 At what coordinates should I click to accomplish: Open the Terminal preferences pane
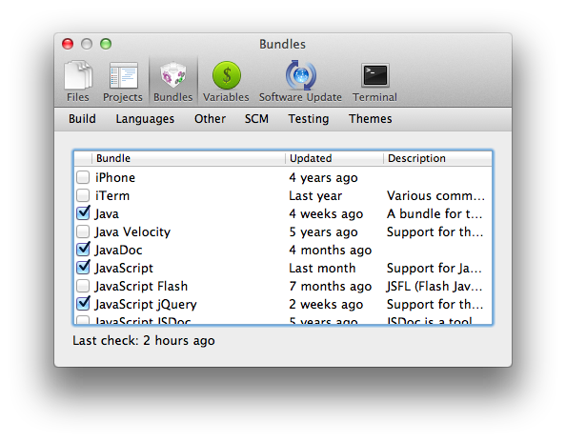tap(374, 81)
